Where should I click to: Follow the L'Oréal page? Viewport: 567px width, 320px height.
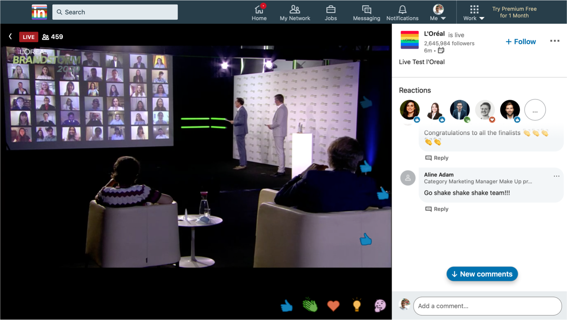click(521, 42)
